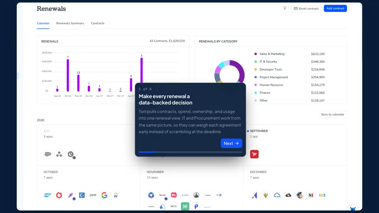Click the blue cloud sync icon in December
The height and width of the screenshot is (213, 379).
[x=277, y=195]
